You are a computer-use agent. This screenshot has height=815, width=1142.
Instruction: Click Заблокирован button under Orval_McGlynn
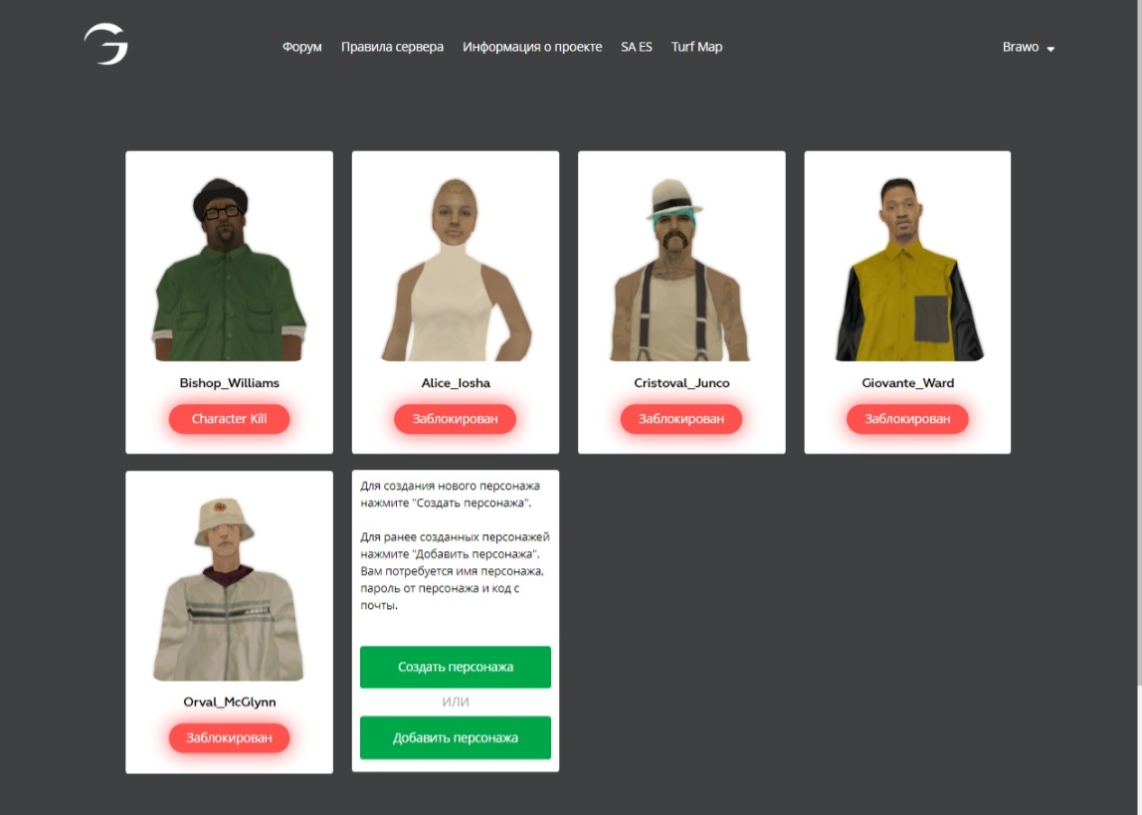(x=229, y=738)
